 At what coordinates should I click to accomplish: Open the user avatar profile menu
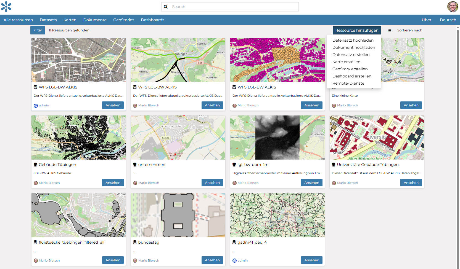coord(453,7)
